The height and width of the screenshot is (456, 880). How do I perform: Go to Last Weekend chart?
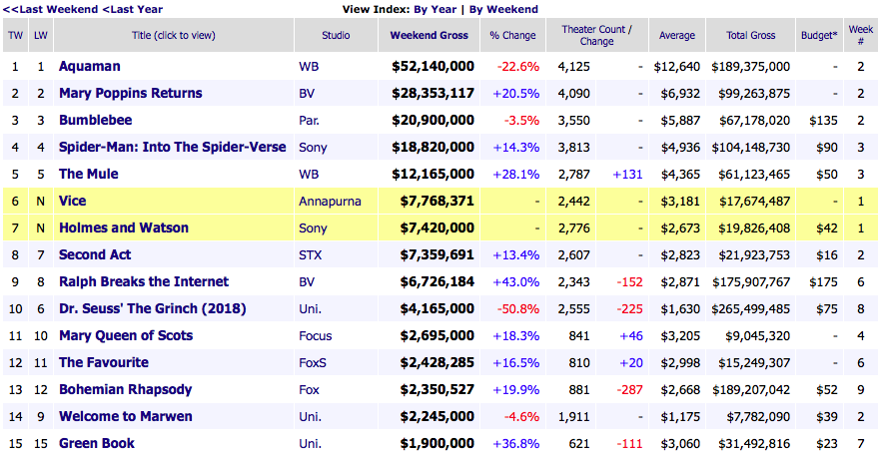click(50, 9)
